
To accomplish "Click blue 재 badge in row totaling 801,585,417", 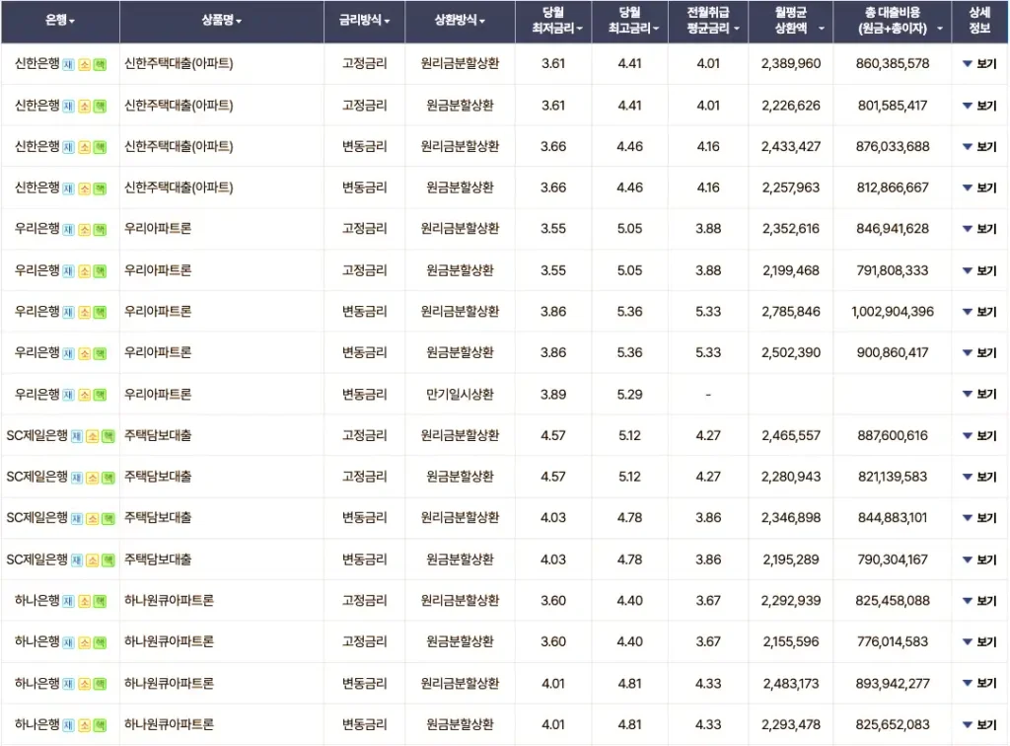I will 68,107.
